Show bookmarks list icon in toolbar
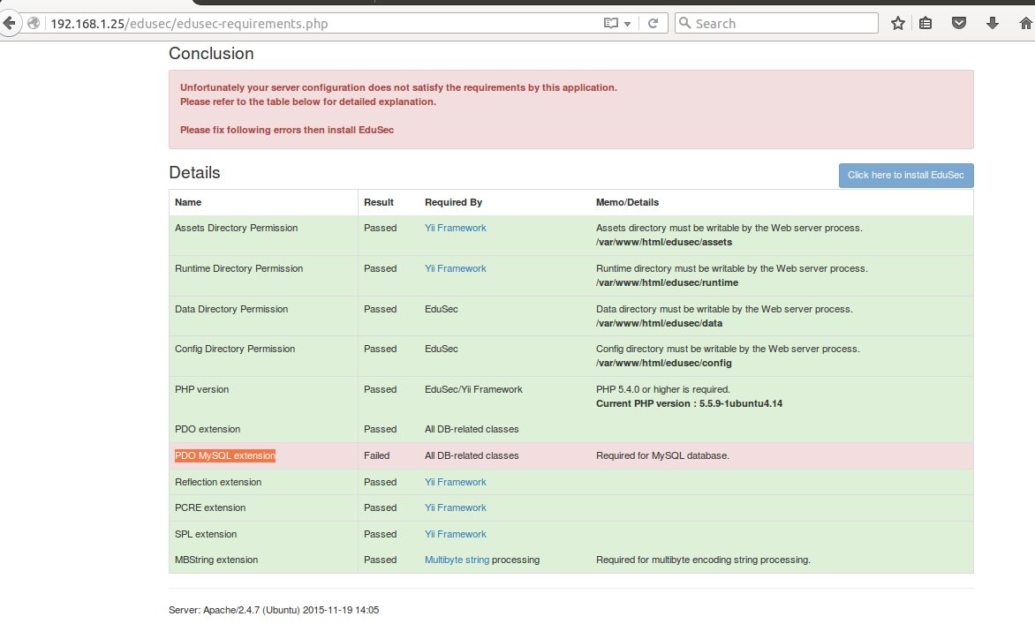 click(925, 24)
